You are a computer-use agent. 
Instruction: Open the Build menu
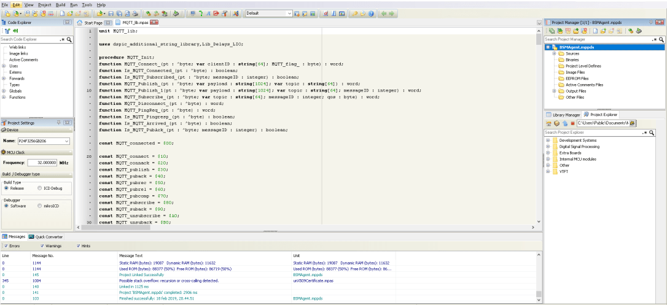61,5
